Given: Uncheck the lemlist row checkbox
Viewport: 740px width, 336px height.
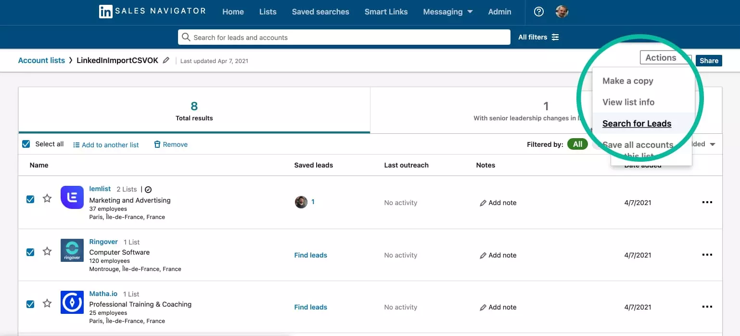Looking at the screenshot, I should pyautogui.click(x=30, y=199).
